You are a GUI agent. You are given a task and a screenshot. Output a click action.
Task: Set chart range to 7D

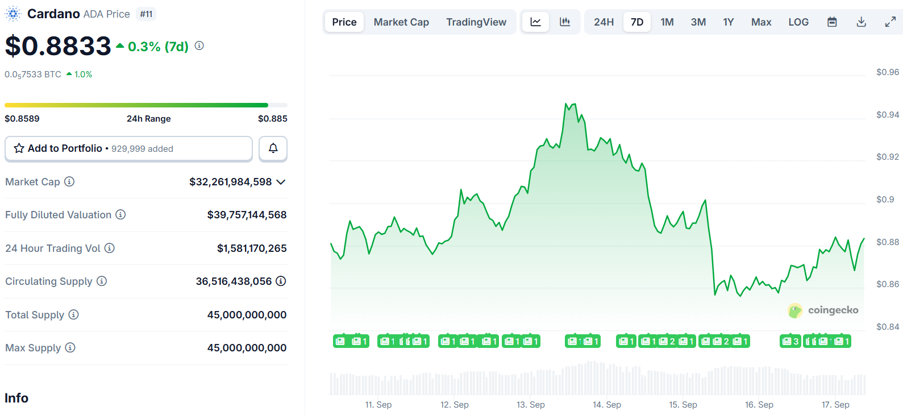pyautogui.click(x=637, y=22)
